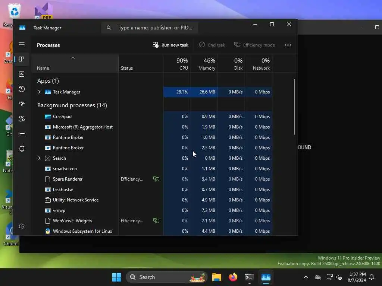Image resolution: width=382 pixels, height=286 pixels.
Task: Sort by the Network column header
Action: (259, 64)
